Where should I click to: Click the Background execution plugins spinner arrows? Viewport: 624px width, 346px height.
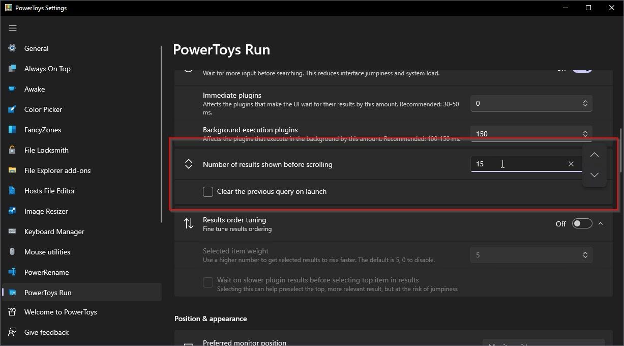(585, 134)
